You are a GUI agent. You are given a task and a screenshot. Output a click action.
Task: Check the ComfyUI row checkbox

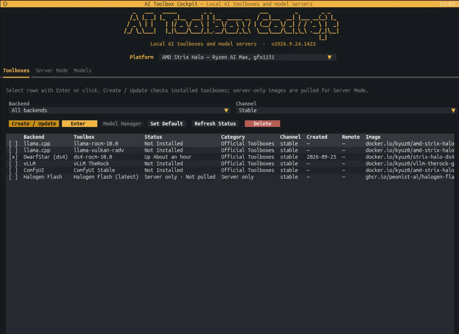tap(13, 170)
